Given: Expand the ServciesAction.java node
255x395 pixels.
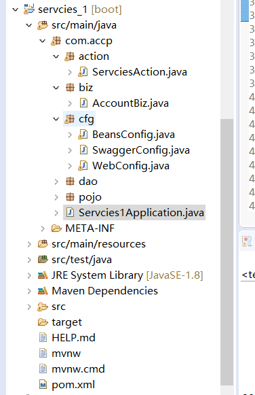Looking at the screenshot, I should coord(70,72).
